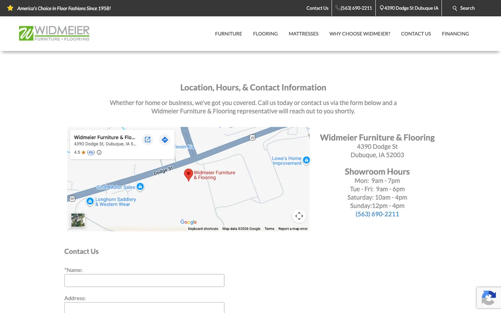The height and width of the screenshot is (313, 501).
Task: Click phone number in the top bar
Action: pos(354,8)
